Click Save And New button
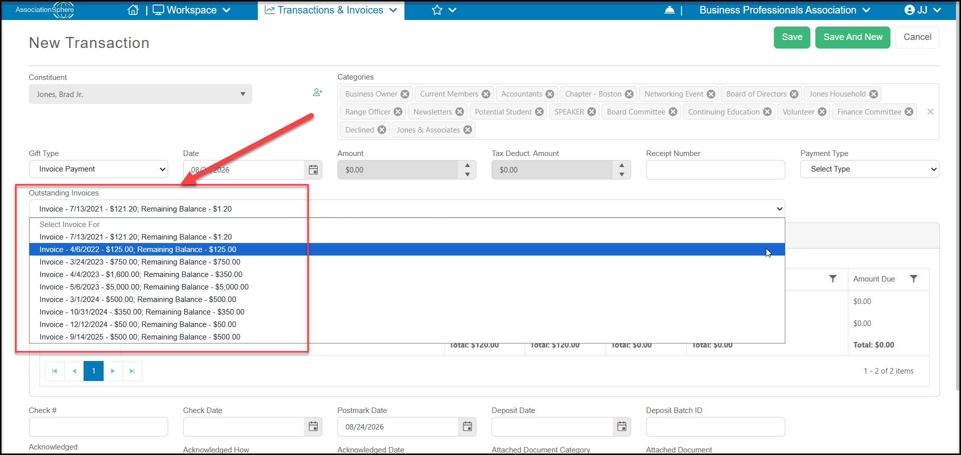Image resolution: width=961 pixels, height=455 pixels. click(853, 37)
